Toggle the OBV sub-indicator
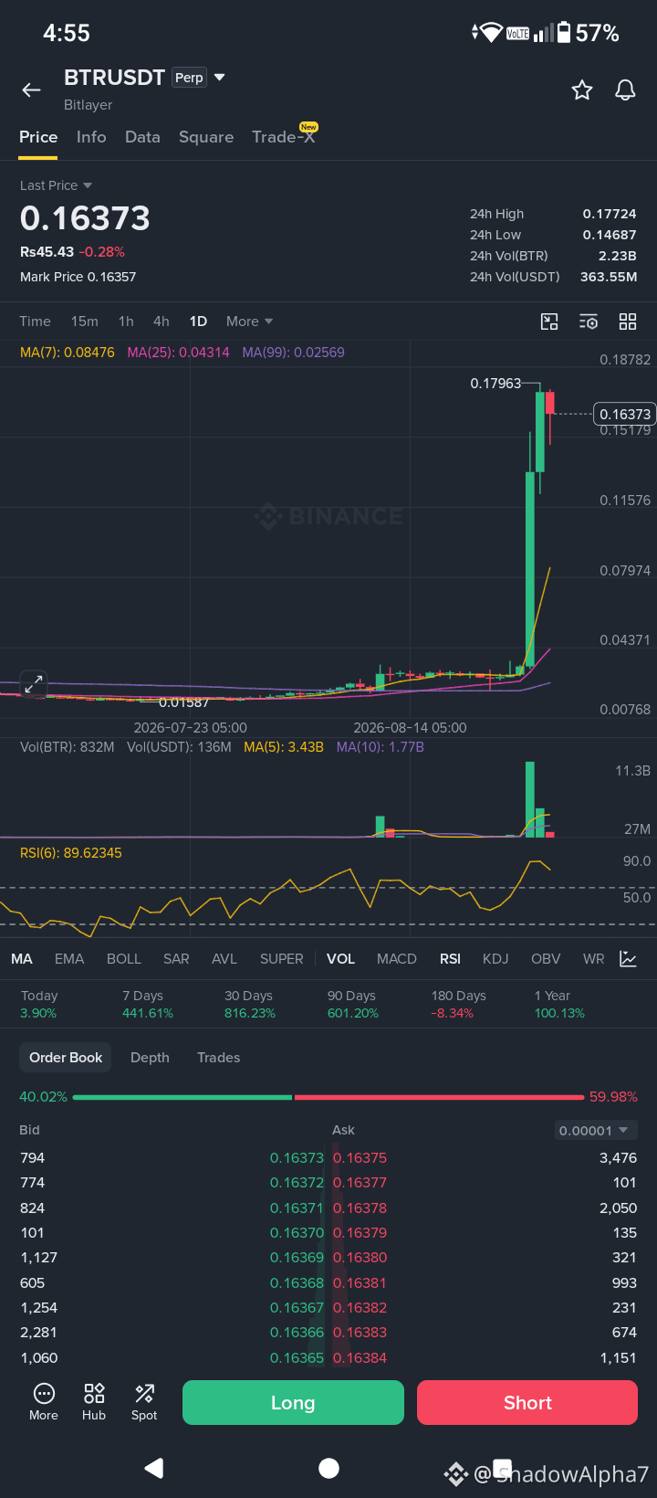This screenshot has width=657, height=1498. pyautogui.click(x=546, y=959)
